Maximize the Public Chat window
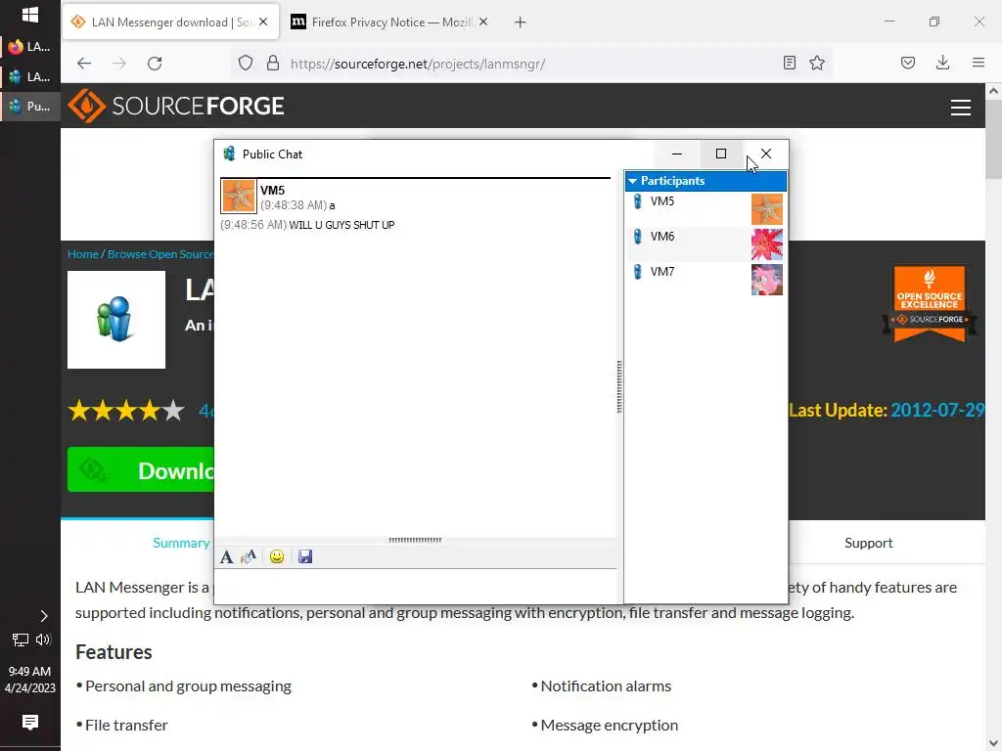 [721, 154]
